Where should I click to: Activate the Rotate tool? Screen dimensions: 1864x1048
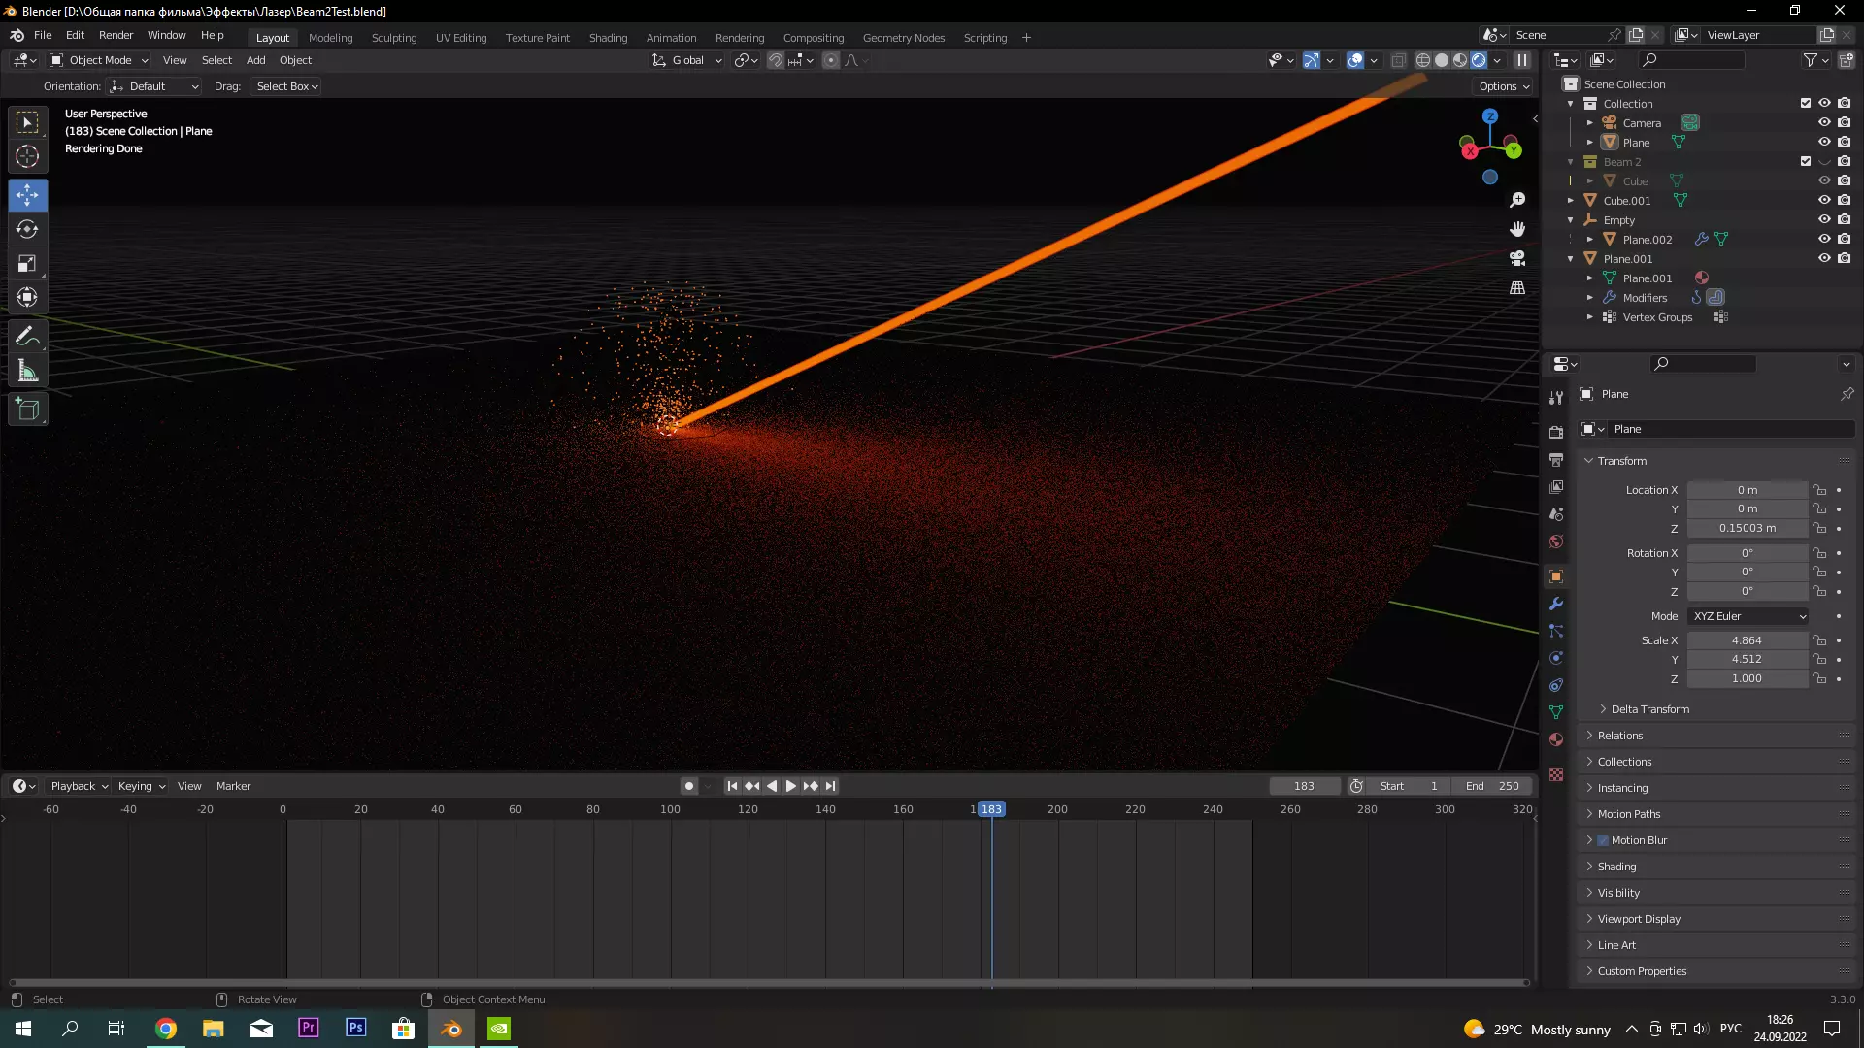(x=27, y=230)
